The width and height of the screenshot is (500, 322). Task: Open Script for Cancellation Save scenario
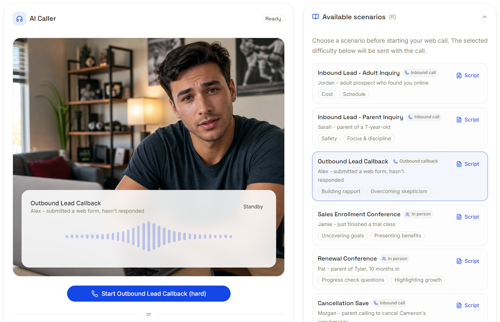[x=468, y=305]
